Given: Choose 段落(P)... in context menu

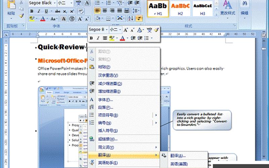Looking at the screenshot, I should (124, 108).
